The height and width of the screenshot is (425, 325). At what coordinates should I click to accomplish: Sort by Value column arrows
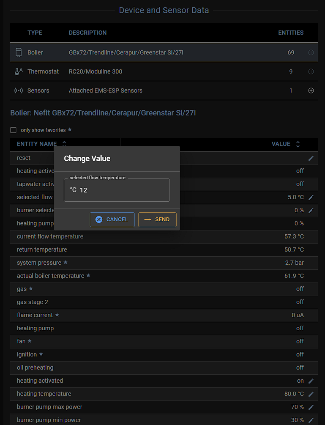pyautogui.click(x=298, y=144)
